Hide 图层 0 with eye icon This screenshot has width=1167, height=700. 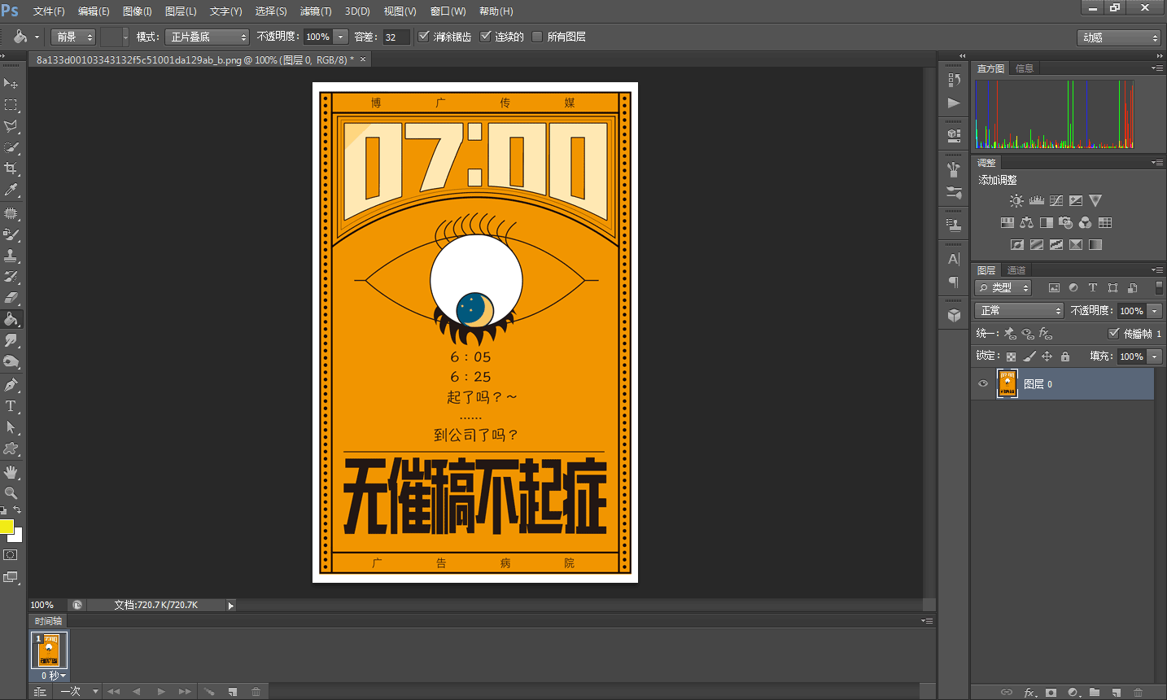983,383
